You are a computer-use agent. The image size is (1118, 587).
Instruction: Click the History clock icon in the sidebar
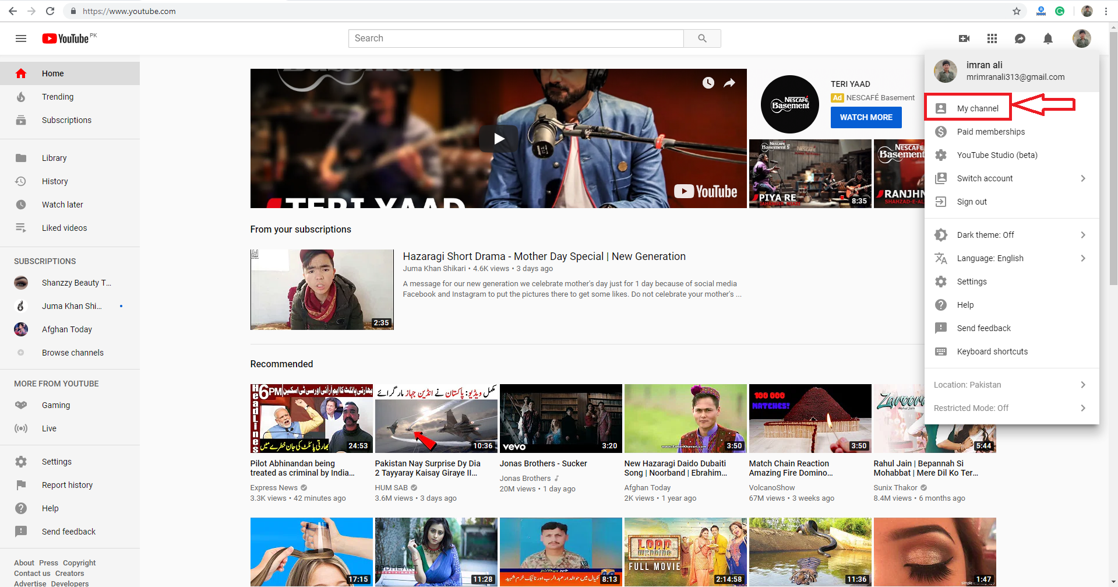pyautogui.click(x=21, y=181)
